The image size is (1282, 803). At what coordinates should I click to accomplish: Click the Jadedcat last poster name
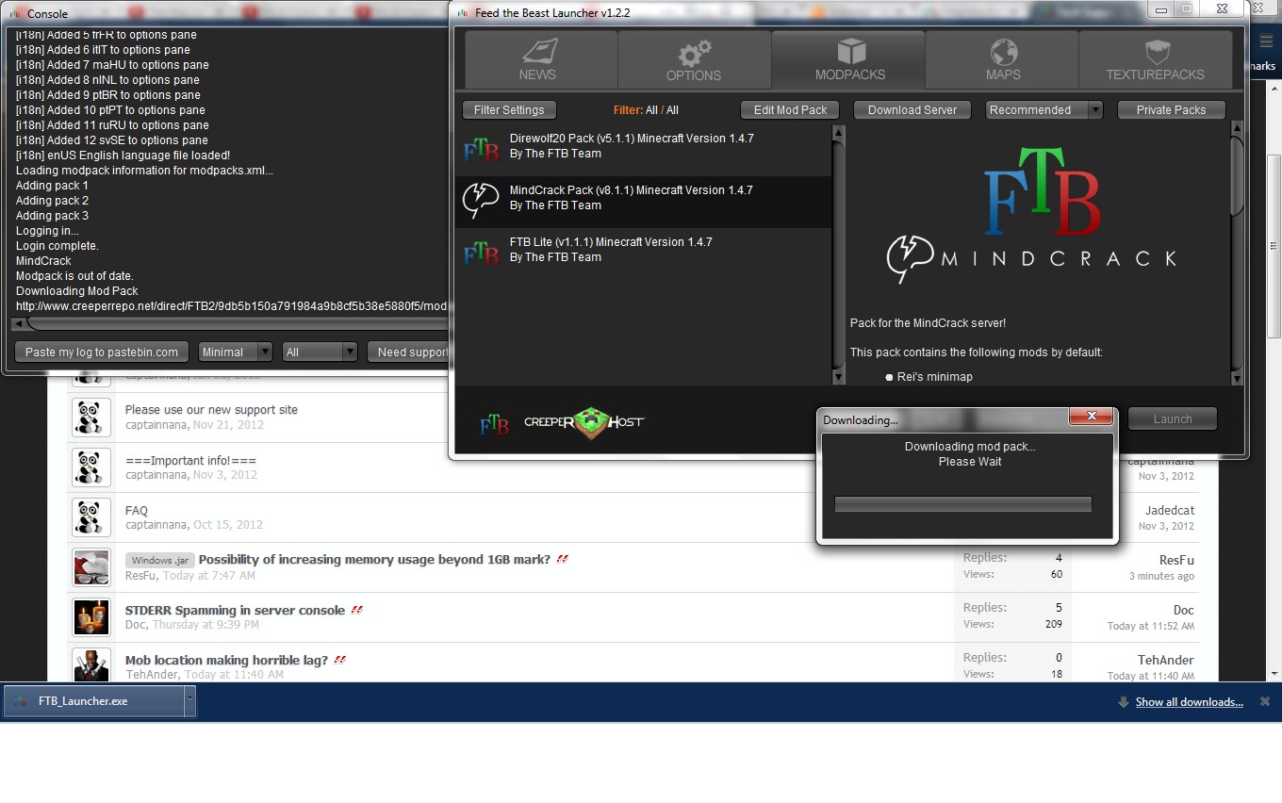click(1169, 511)
